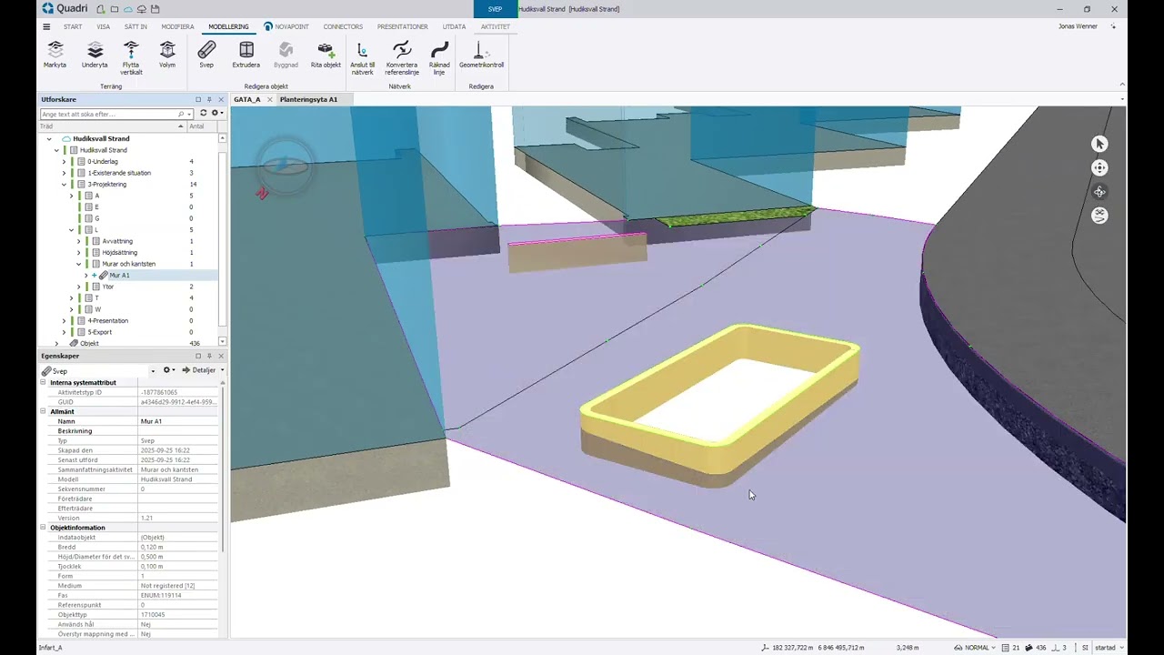Expand the Avvattning node
This screenshot has width=1164, height=655.
pyautogui.click(x=79, y=241)
